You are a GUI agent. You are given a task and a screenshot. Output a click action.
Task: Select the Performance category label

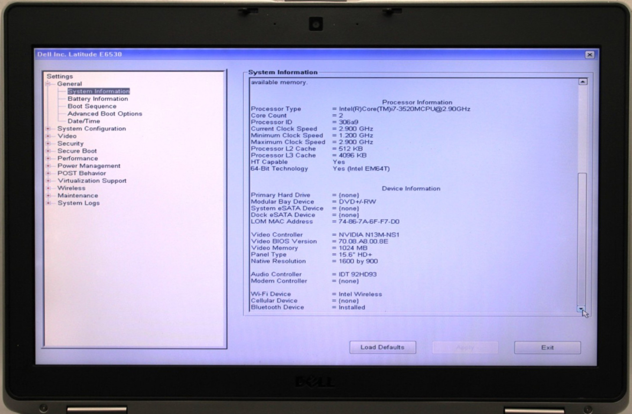78,158
